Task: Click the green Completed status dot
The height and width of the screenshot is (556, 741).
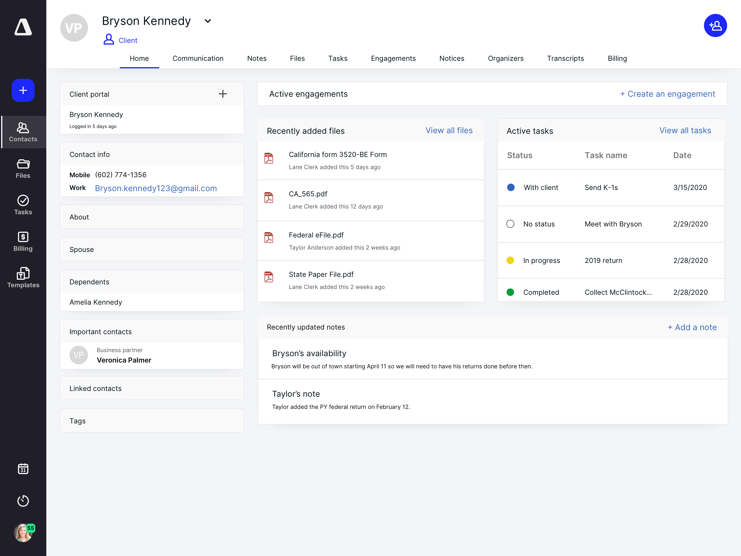Action: tap(510, 292)
